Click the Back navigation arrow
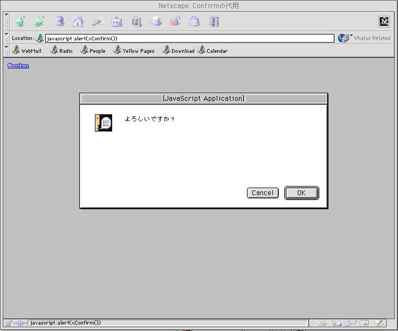 pyautogui.click(x=20, y=22)
